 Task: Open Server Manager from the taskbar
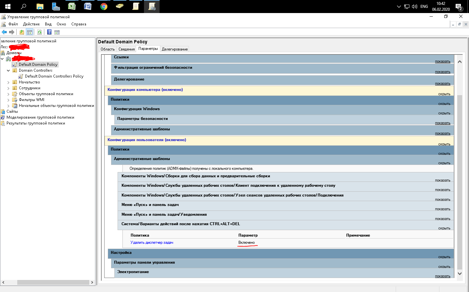pyautogui.click(x=56, y=7)
